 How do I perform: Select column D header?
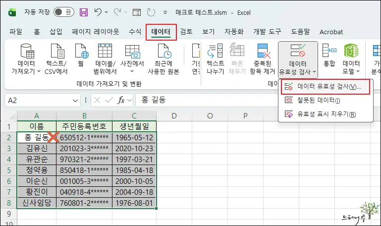coord(174,116)
